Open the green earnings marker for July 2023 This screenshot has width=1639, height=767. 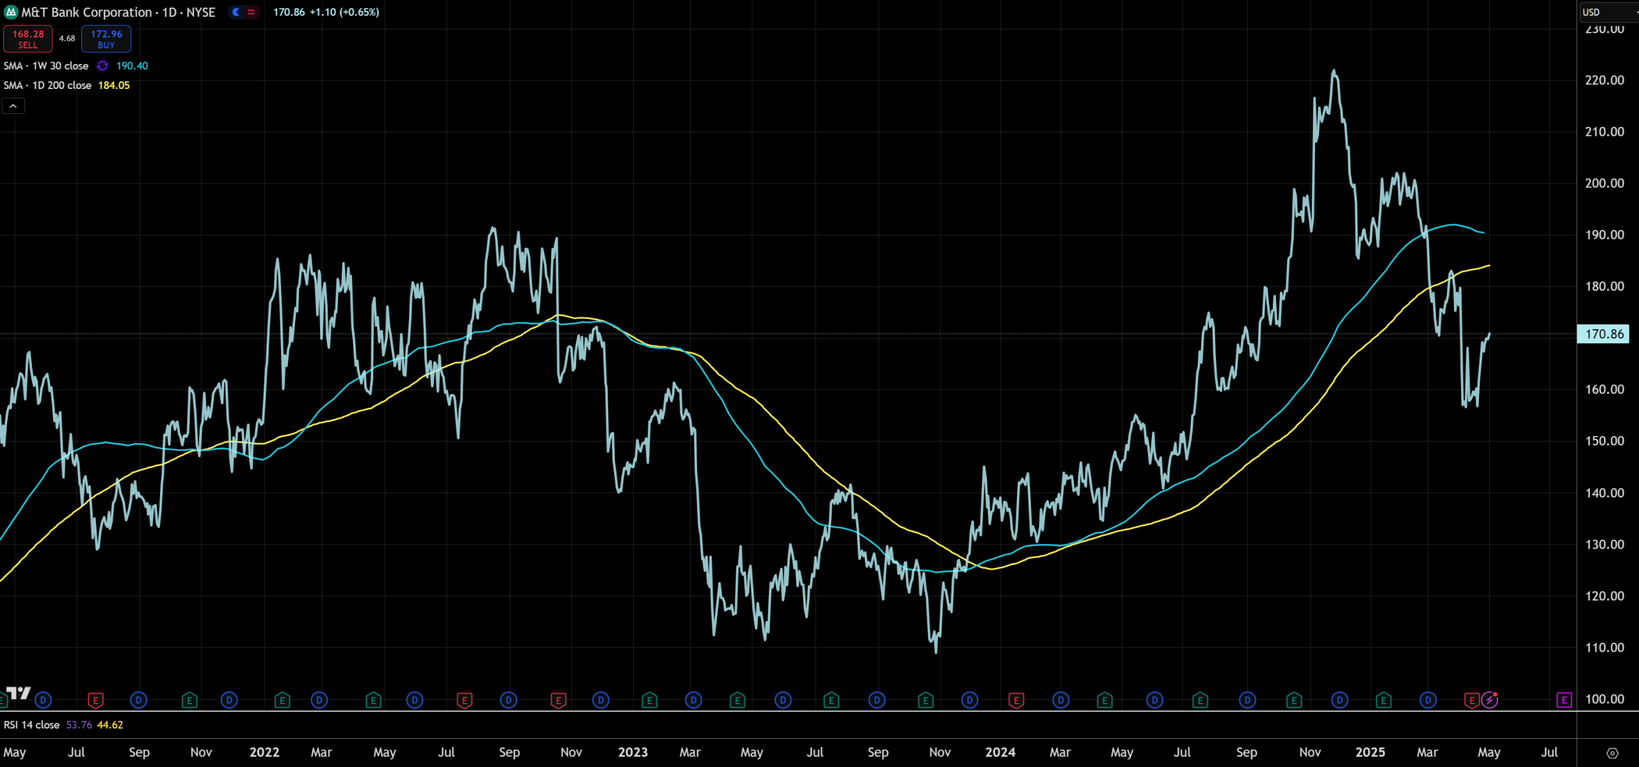click(831, 700)
